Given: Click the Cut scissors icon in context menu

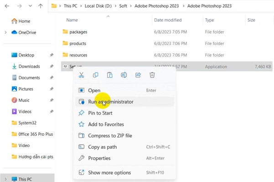Looking at the screenshot, I should point(81,75).
